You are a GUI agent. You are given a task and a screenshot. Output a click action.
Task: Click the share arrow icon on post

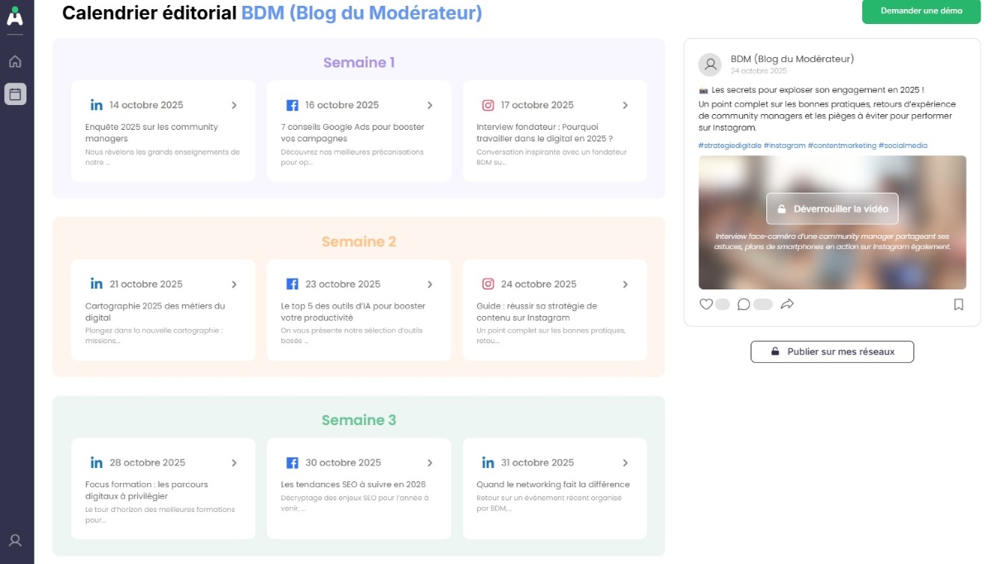[x=787, y=304]
